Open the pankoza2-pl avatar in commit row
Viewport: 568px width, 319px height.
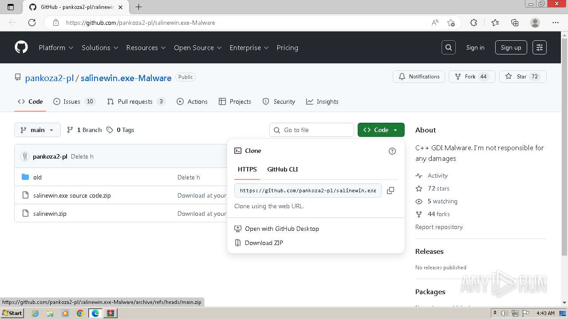tap(25, 156)
